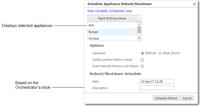Screen dimensions: 200x106
Task: Select the Asia row in appliance list
Action: pos(112,25)
